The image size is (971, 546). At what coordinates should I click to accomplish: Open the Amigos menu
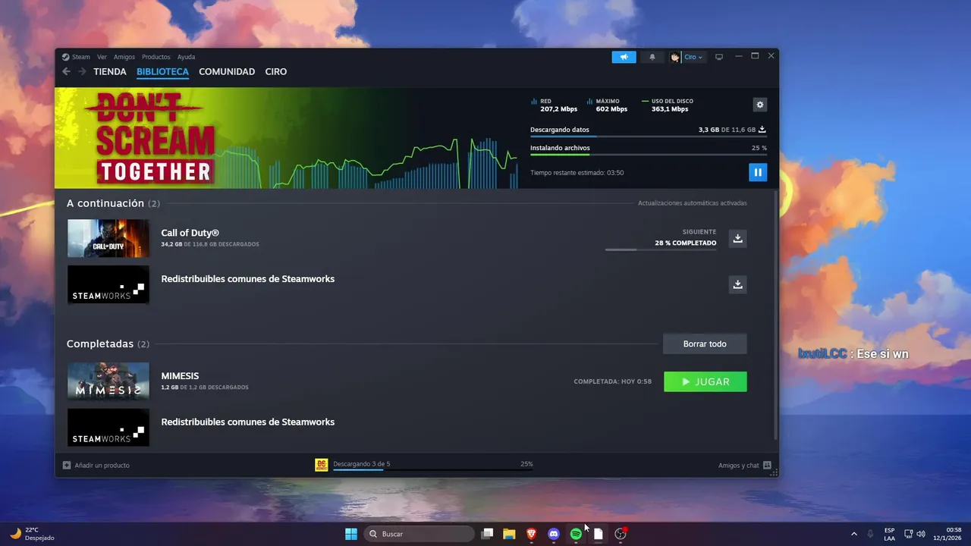124,57
